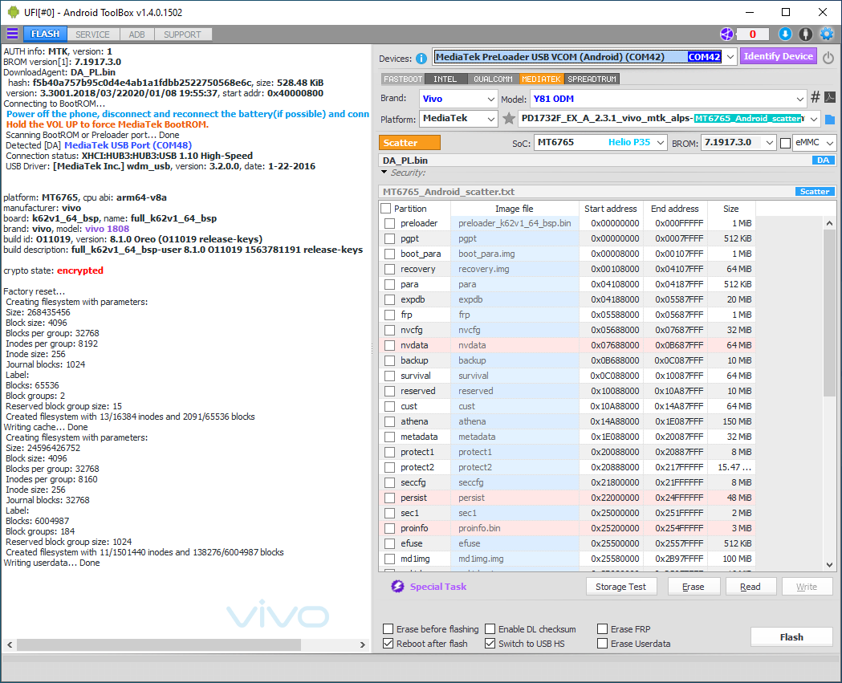Check the Erase FRP option
This screenshot has width=842, height=683.
tap(603, 629)
